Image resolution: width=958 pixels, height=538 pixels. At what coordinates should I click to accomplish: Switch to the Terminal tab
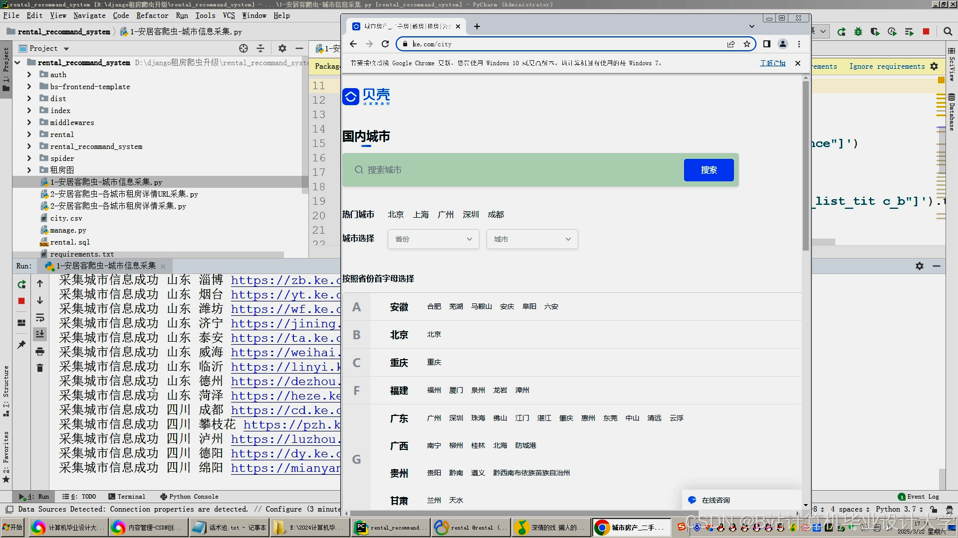[127, 497]
